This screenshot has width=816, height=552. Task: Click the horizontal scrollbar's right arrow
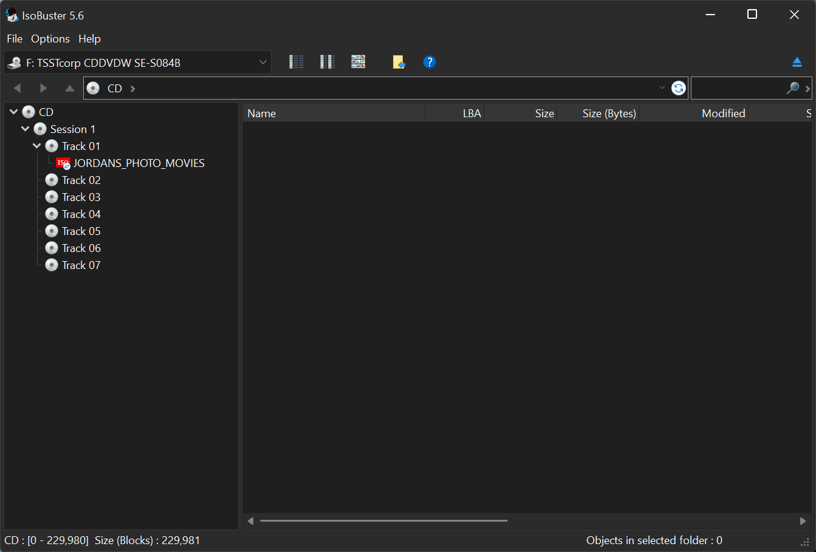pos(803,520)
